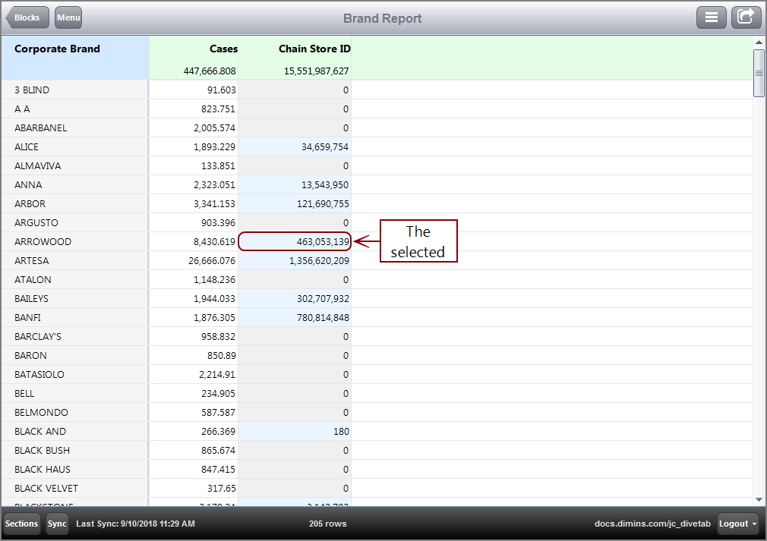The width and height of the screenshot is (767, 541).
Task: Tap the Sync icon in the bottom bar
Action: click(x=57, y=524)
